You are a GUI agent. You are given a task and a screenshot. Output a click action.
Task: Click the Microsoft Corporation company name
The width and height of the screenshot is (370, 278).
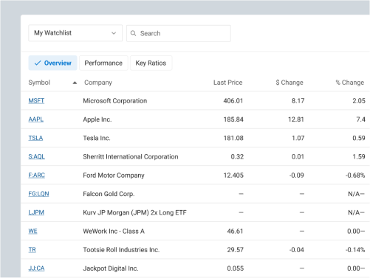pyautogui.click(x=115, y=101)
